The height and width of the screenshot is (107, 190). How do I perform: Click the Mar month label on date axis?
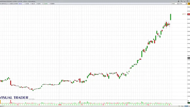tap(103, 105)
